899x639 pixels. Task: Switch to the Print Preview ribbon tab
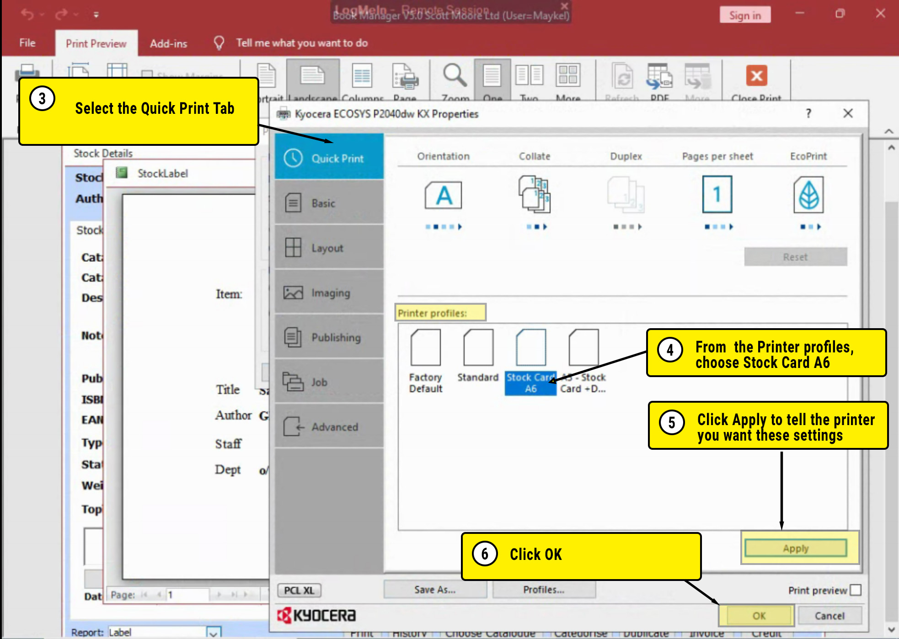point(96,43)
